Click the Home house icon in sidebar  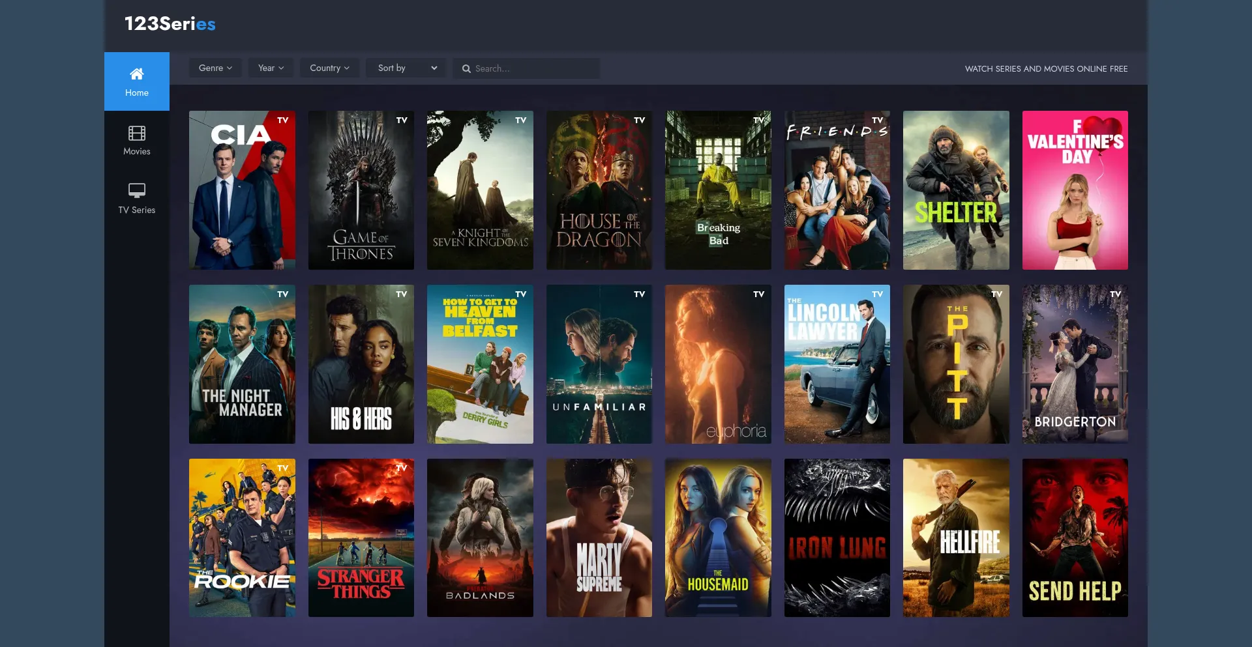(137, 74)
